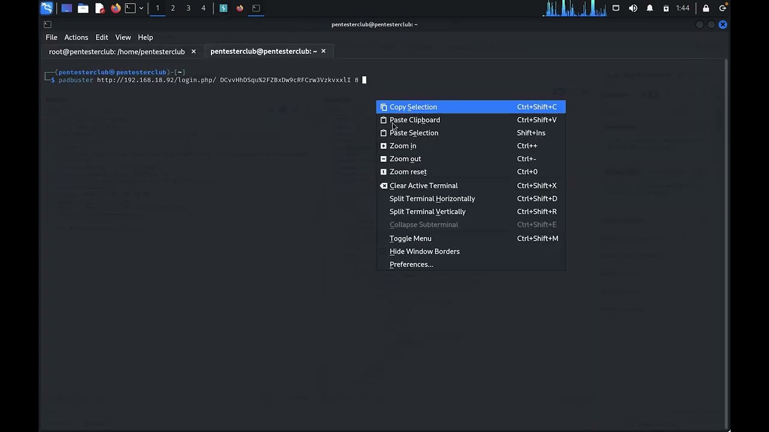Screen dimensions: 769x432
Task: Choose Split Terminal Horizontally
Action: coord(471,199)
